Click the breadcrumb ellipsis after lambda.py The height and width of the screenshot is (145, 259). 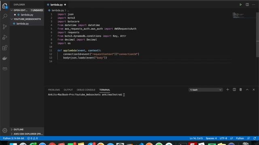point(68,10)
